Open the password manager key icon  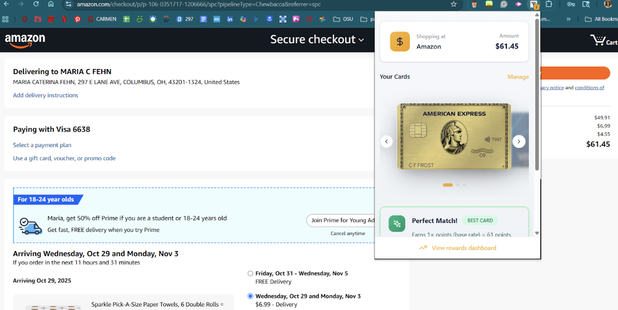pyautogui.click(x=571, y=4)
